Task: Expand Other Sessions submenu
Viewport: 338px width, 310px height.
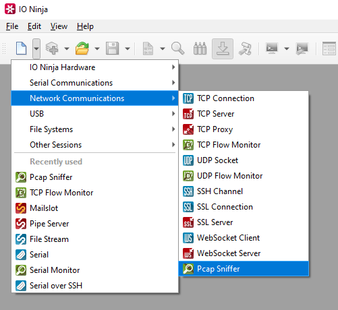Action: (x=95, y=145)
